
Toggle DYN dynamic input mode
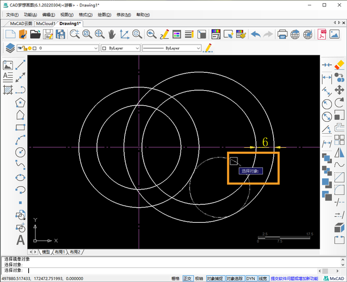[250, 278]
